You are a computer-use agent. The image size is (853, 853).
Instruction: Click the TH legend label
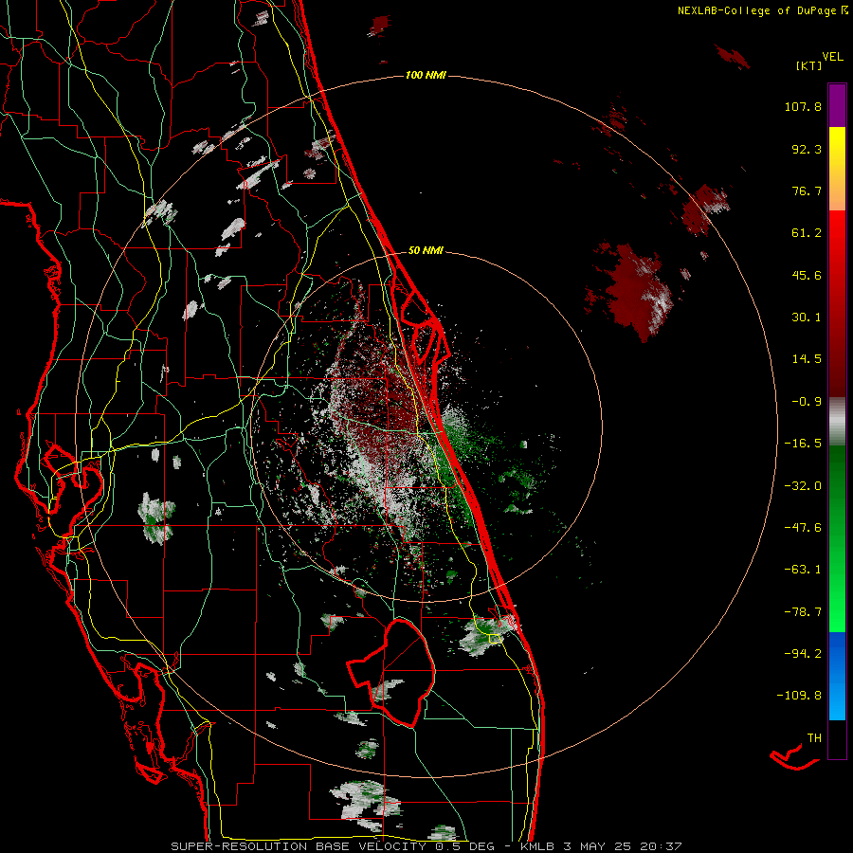point(814,737)
